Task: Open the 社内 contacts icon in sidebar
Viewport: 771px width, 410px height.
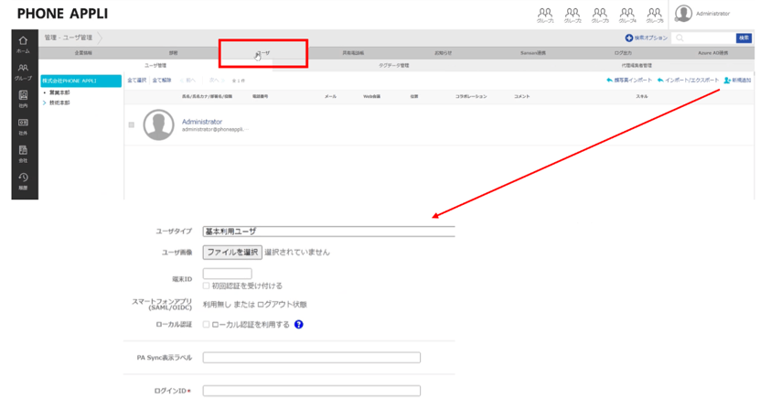Action: tap(23, 99)
